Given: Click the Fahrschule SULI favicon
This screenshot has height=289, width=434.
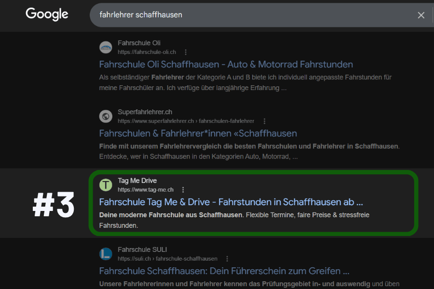Looking at the screenshot, I should pyautogui.click(x=106, y=254).
